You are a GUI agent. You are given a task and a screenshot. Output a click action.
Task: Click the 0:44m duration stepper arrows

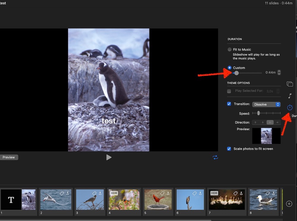[279, 73]
